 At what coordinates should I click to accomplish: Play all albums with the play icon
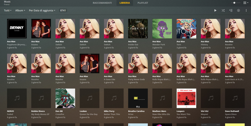tap(215, 10)
